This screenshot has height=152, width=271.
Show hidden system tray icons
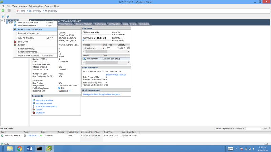click(x=236, y=149)
